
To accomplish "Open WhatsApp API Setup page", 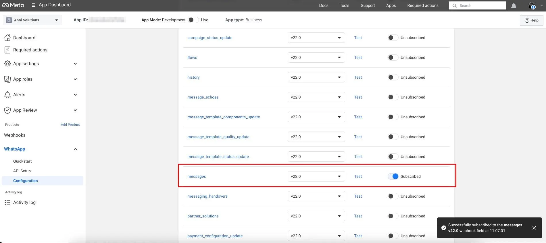I will 22,171.
